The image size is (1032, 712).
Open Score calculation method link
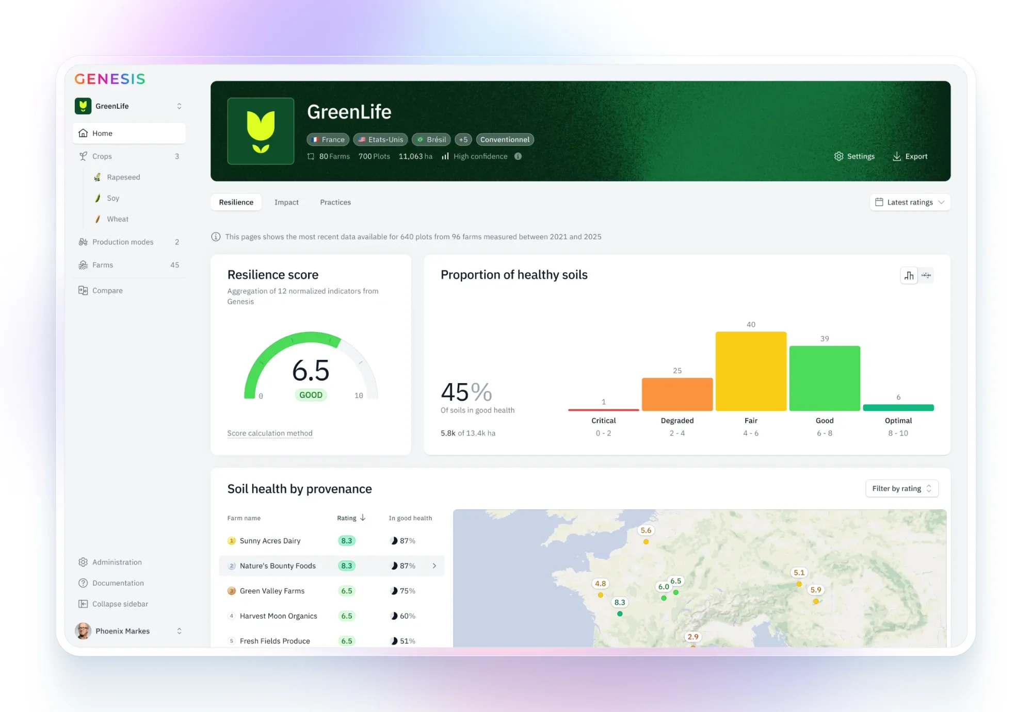270,434
